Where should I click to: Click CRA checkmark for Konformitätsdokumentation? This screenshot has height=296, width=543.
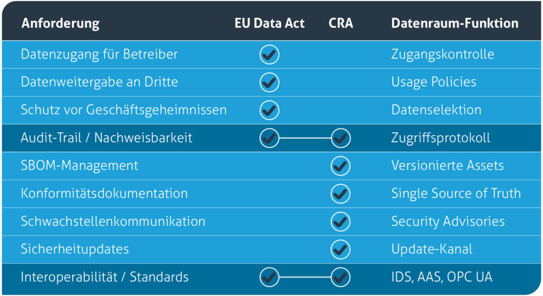pos(340,194)
